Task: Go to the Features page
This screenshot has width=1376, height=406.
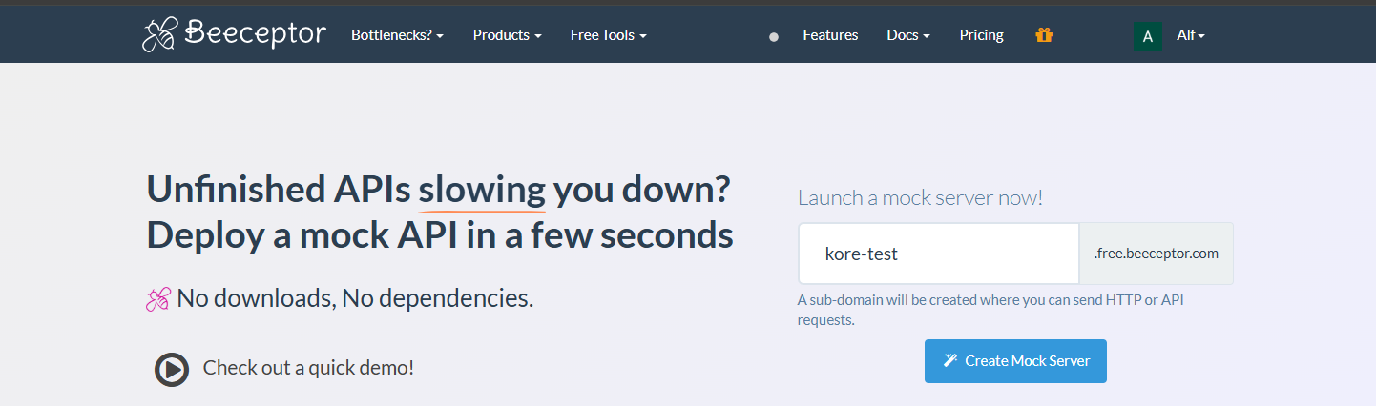Action: [830, 35]
